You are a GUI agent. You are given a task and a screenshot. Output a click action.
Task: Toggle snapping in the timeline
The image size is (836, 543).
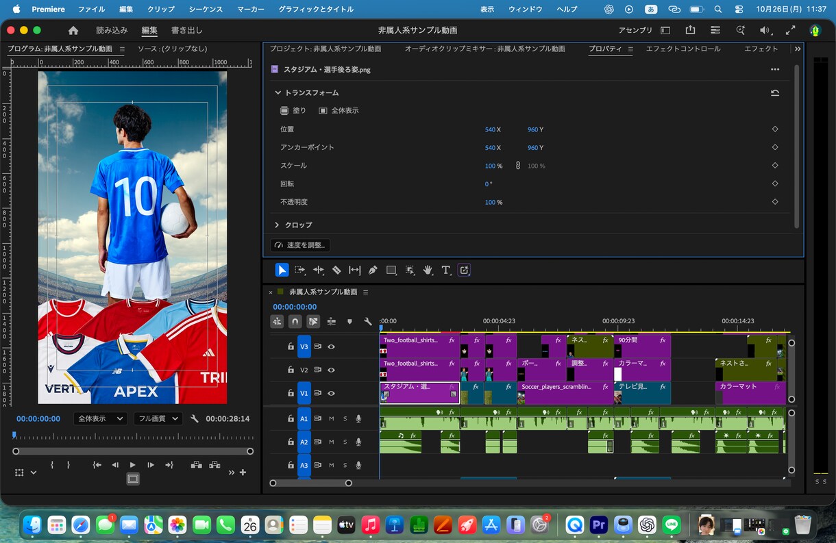point(295,321)
